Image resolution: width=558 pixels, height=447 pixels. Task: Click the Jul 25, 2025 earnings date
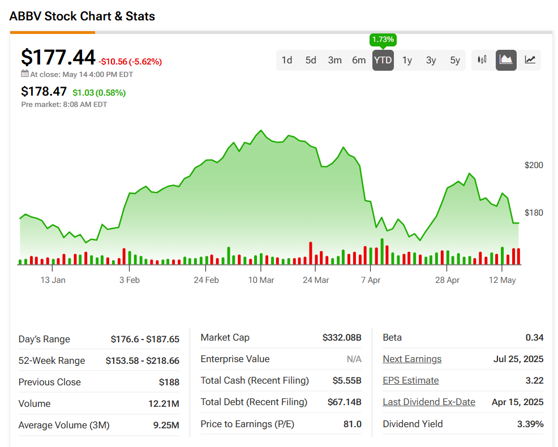(x=518, y=359)
